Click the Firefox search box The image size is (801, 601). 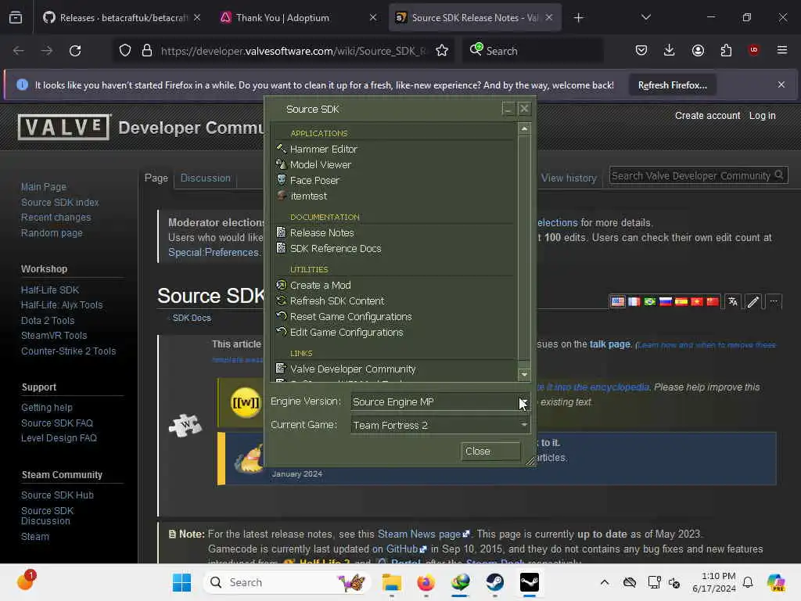click(533, 51)
